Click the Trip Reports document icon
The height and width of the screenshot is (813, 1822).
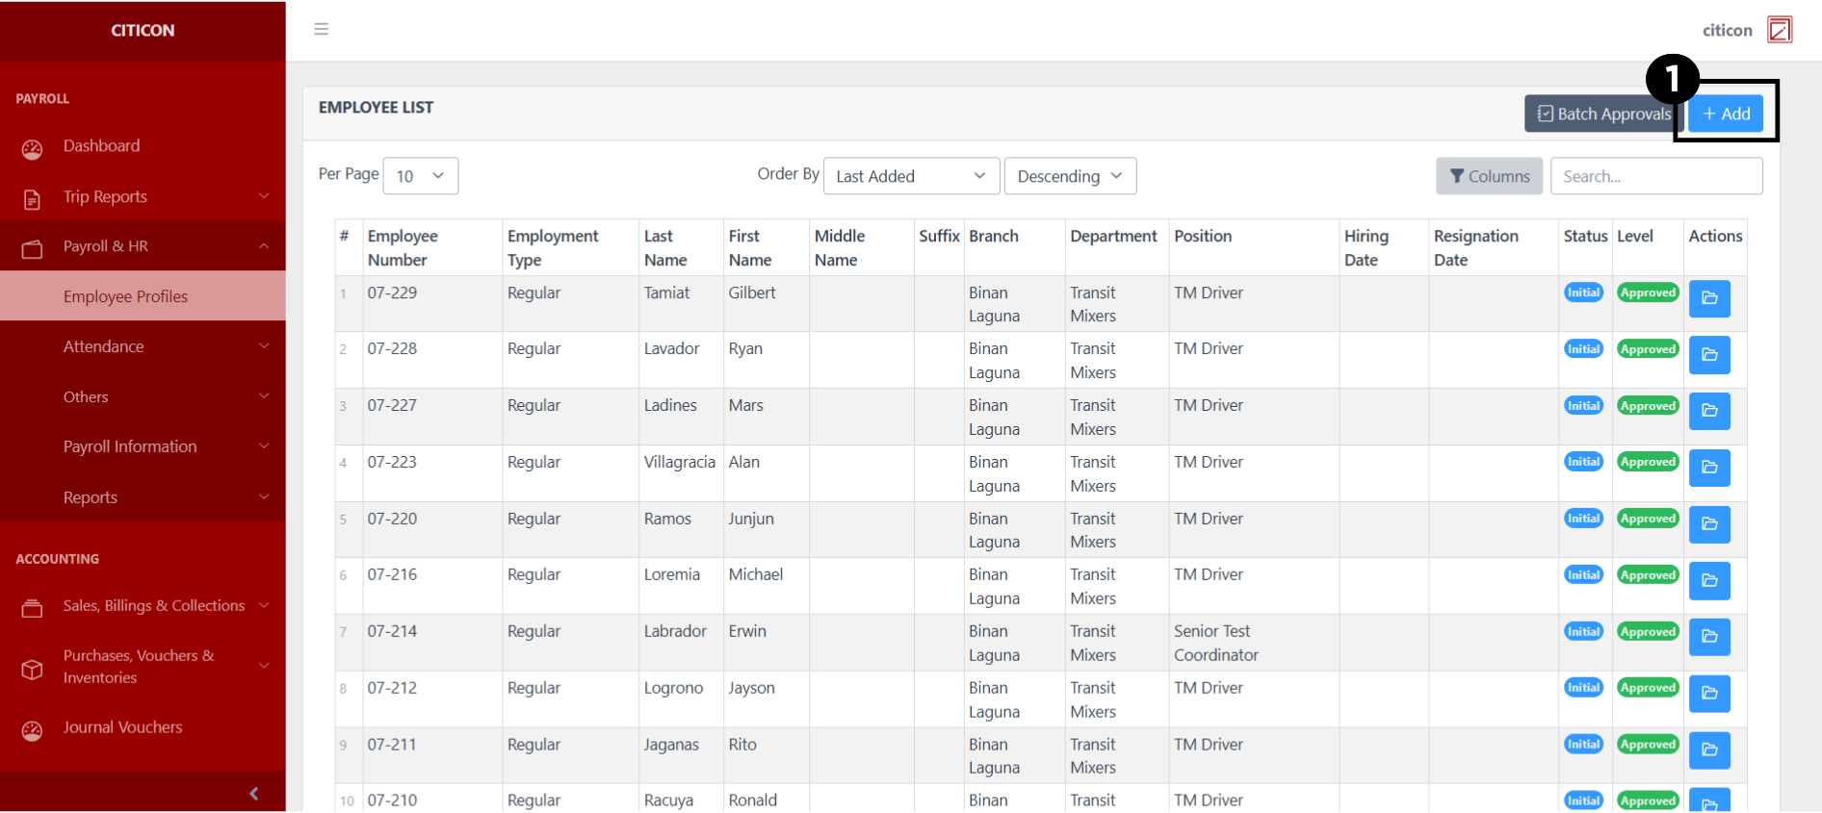[x=33, y=199]
